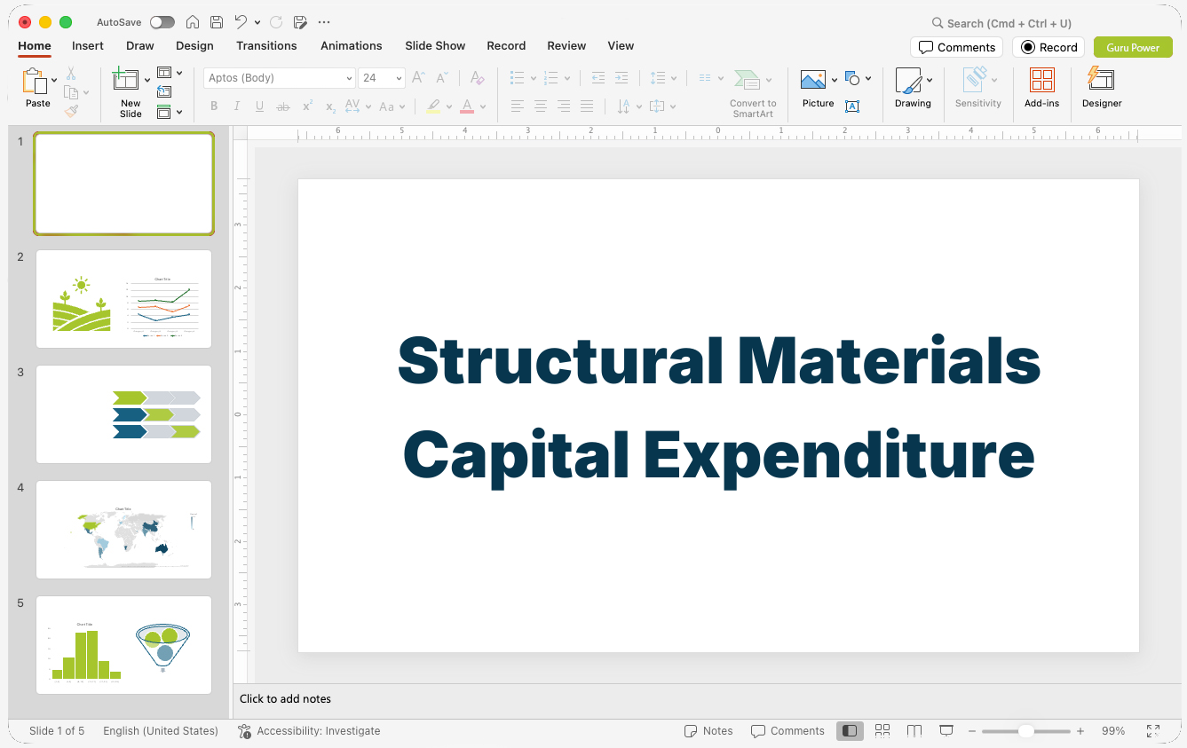1187x748 pixels.
Task: Expand the Picture dropdown arrow
Action: 835,80
